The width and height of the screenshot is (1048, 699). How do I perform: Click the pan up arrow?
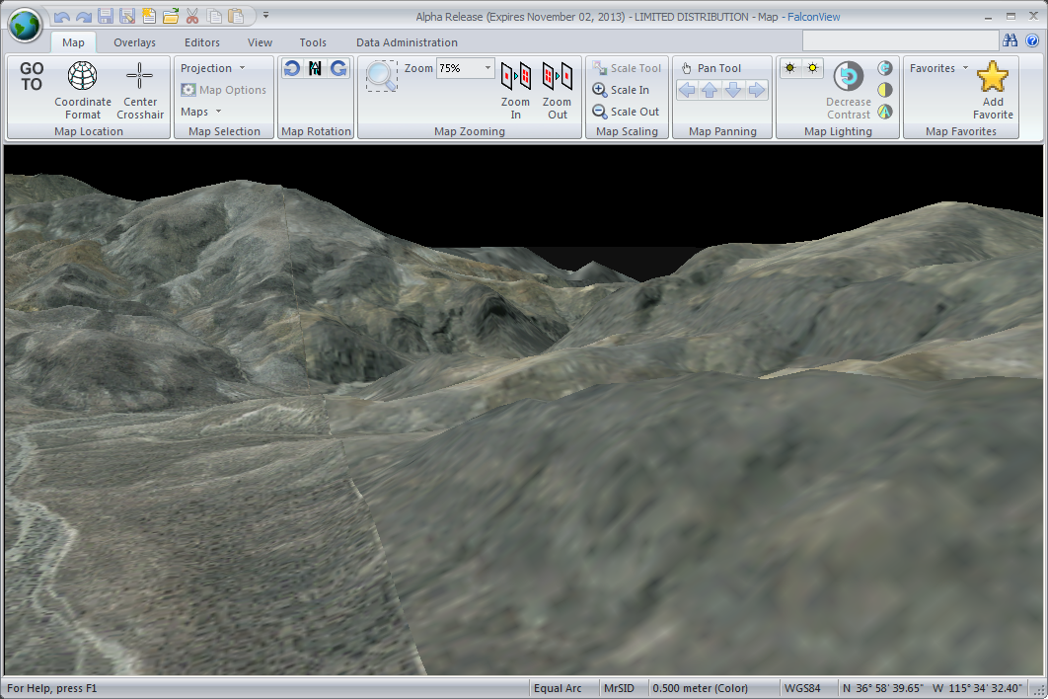[x=710, y=90]
